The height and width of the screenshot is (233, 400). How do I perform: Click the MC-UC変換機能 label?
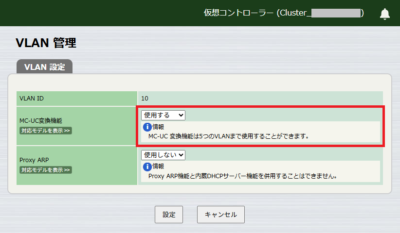41,120
